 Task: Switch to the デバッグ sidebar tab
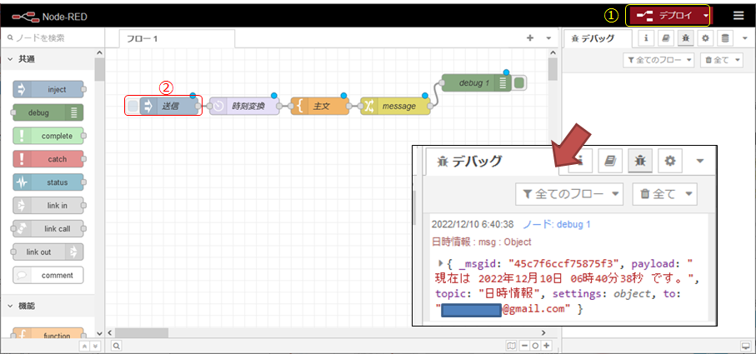coord(593,38)
